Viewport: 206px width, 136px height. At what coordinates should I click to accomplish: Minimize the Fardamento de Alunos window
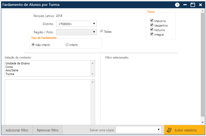click(x=185, y=5)
